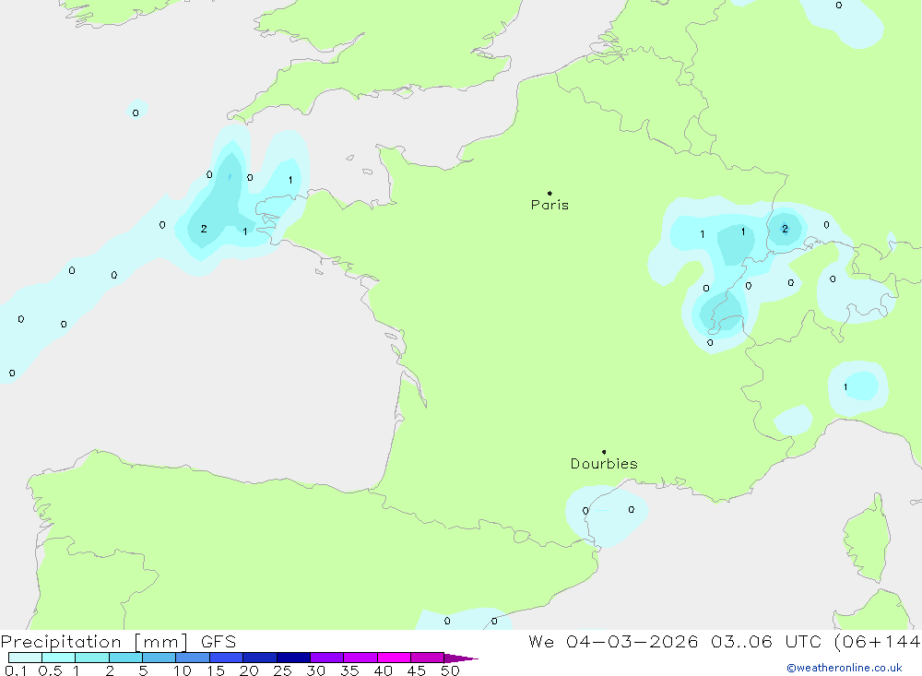Image resolution: width=922 pixels, height=676 pixels.
Task: Select the magenta 40 mm legend swatch
Action: [x=394, y=658]
